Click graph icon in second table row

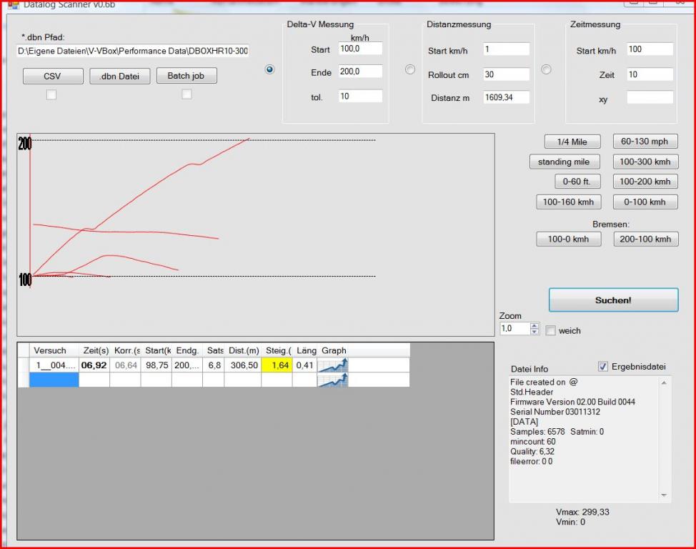tap(332, 380)
